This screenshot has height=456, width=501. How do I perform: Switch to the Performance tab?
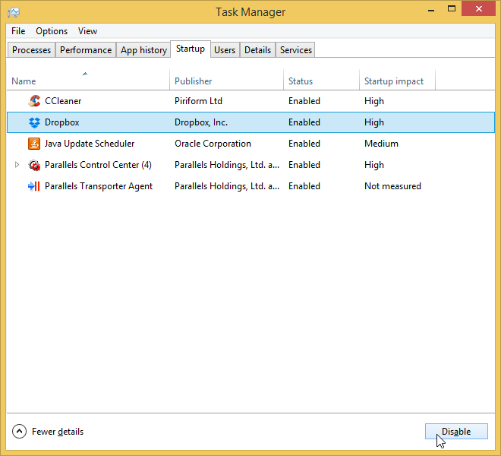(86, 50)
